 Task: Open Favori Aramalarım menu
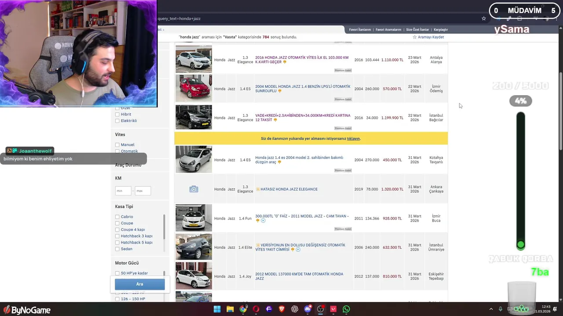coord(388,30)
